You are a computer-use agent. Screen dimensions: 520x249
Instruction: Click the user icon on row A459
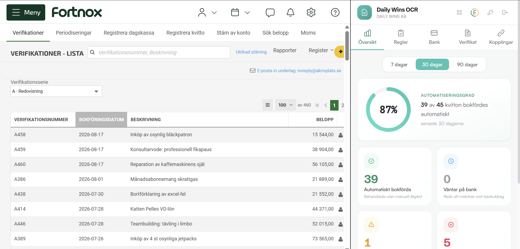pos(341,150)
